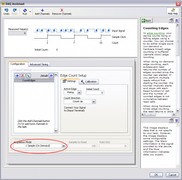
Task: Open the Advanced Timing tab
Action: [39, 65]
